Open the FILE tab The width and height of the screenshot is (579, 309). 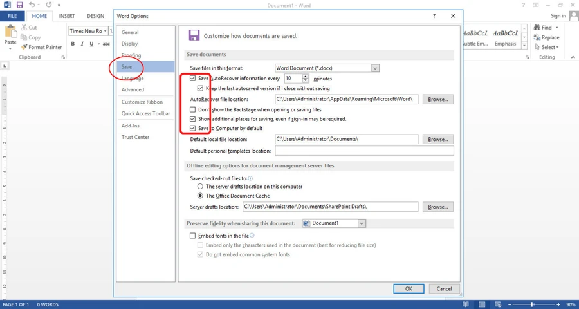pos(12,16)
